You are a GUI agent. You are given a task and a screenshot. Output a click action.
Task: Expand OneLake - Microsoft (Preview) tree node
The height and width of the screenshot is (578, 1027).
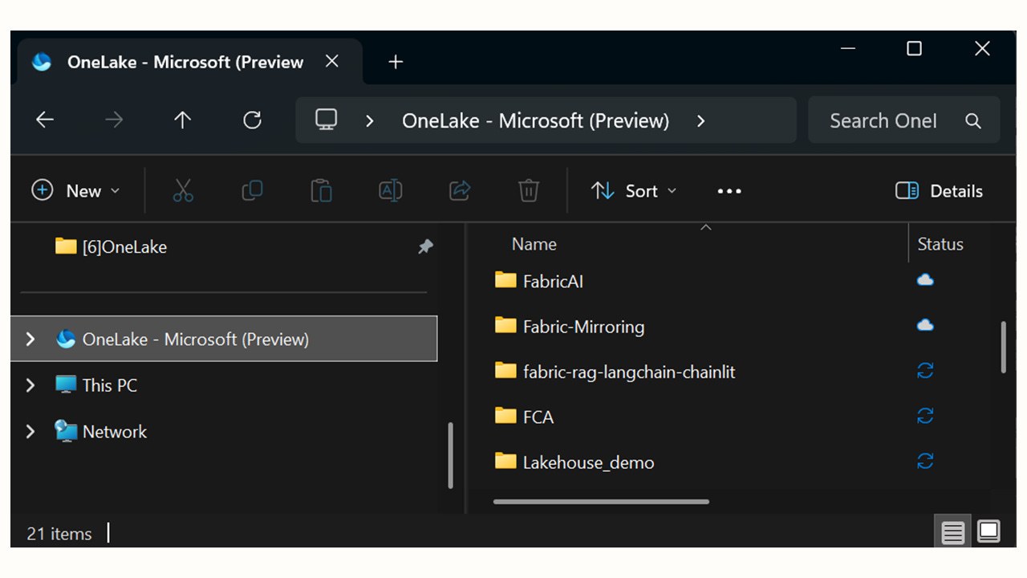(30, 340)
